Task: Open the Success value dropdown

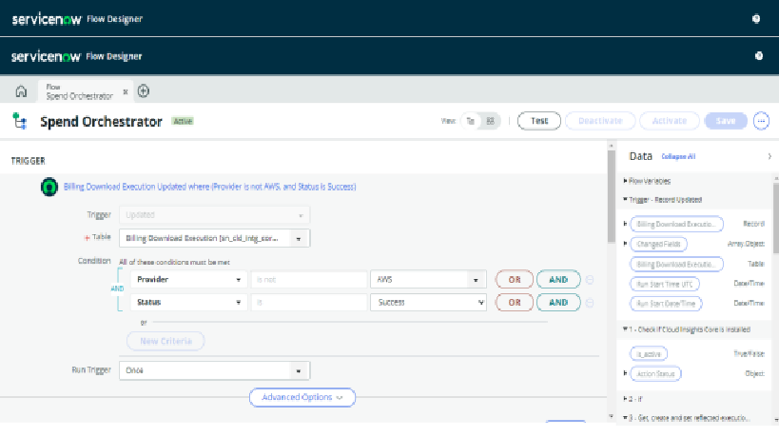Action: [428, 302]
